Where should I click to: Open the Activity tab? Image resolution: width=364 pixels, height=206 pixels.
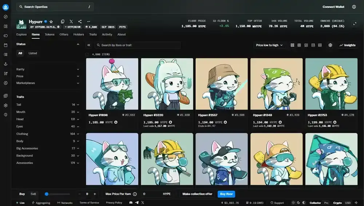point(107,34)
